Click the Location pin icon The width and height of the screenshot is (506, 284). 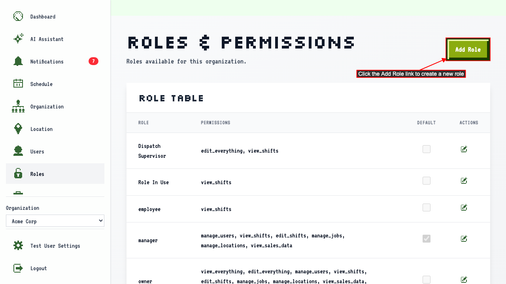coord(18,129)
